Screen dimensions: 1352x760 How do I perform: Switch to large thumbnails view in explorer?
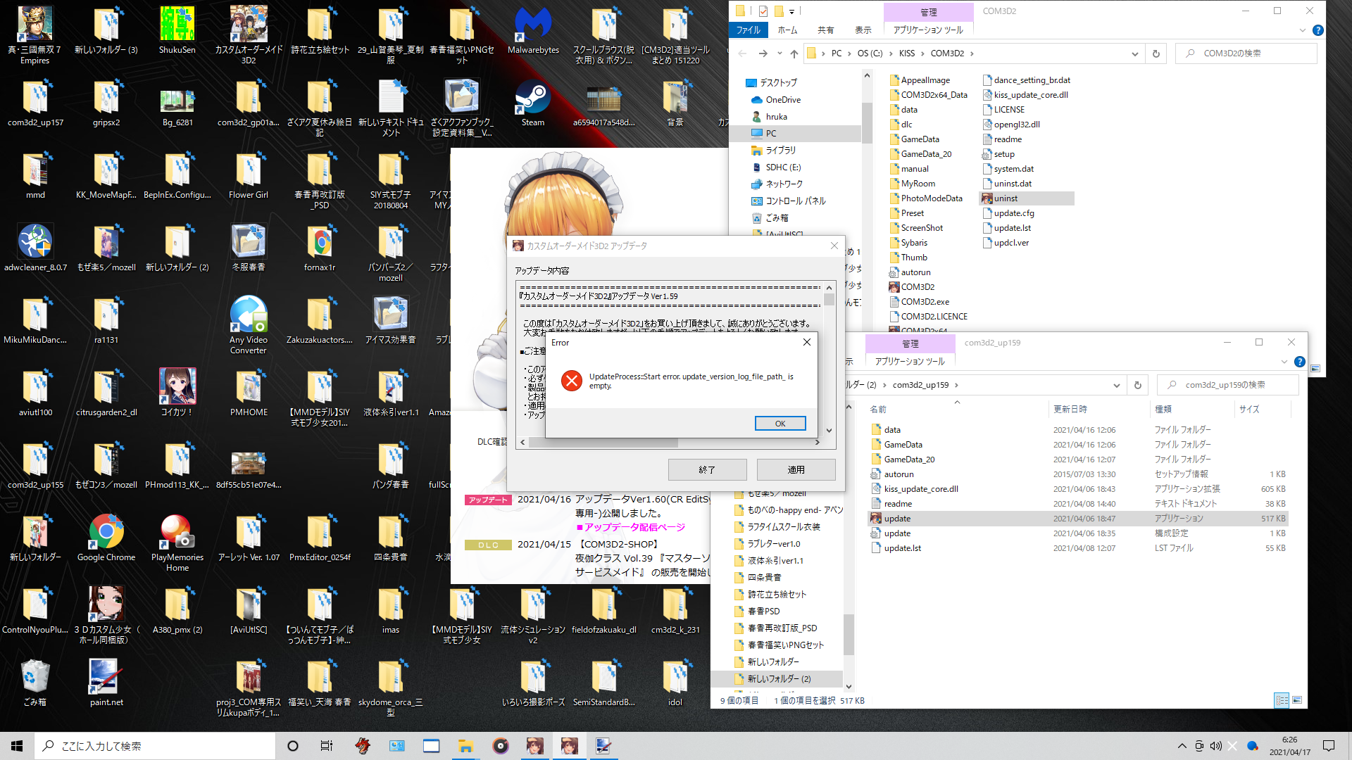1297,700
